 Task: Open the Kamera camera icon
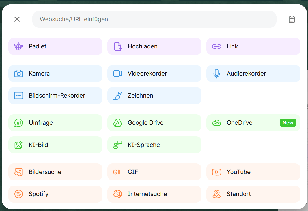click(x=19, y=74)
